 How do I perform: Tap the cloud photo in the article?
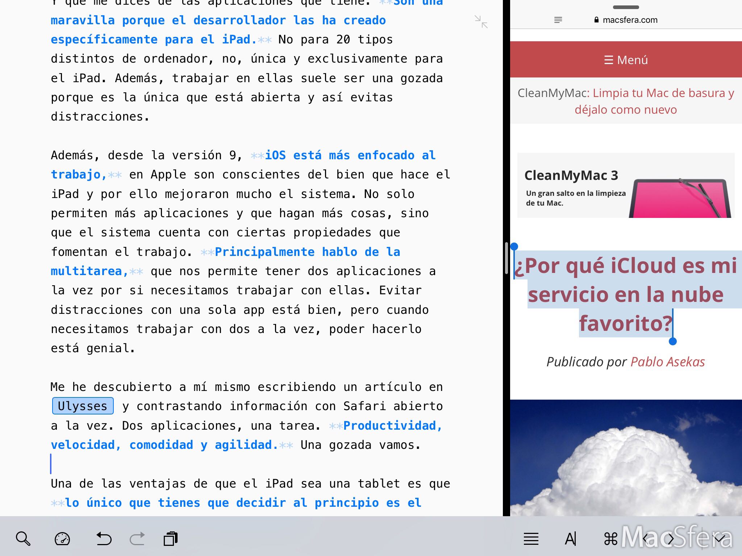(x=626, y=458)
